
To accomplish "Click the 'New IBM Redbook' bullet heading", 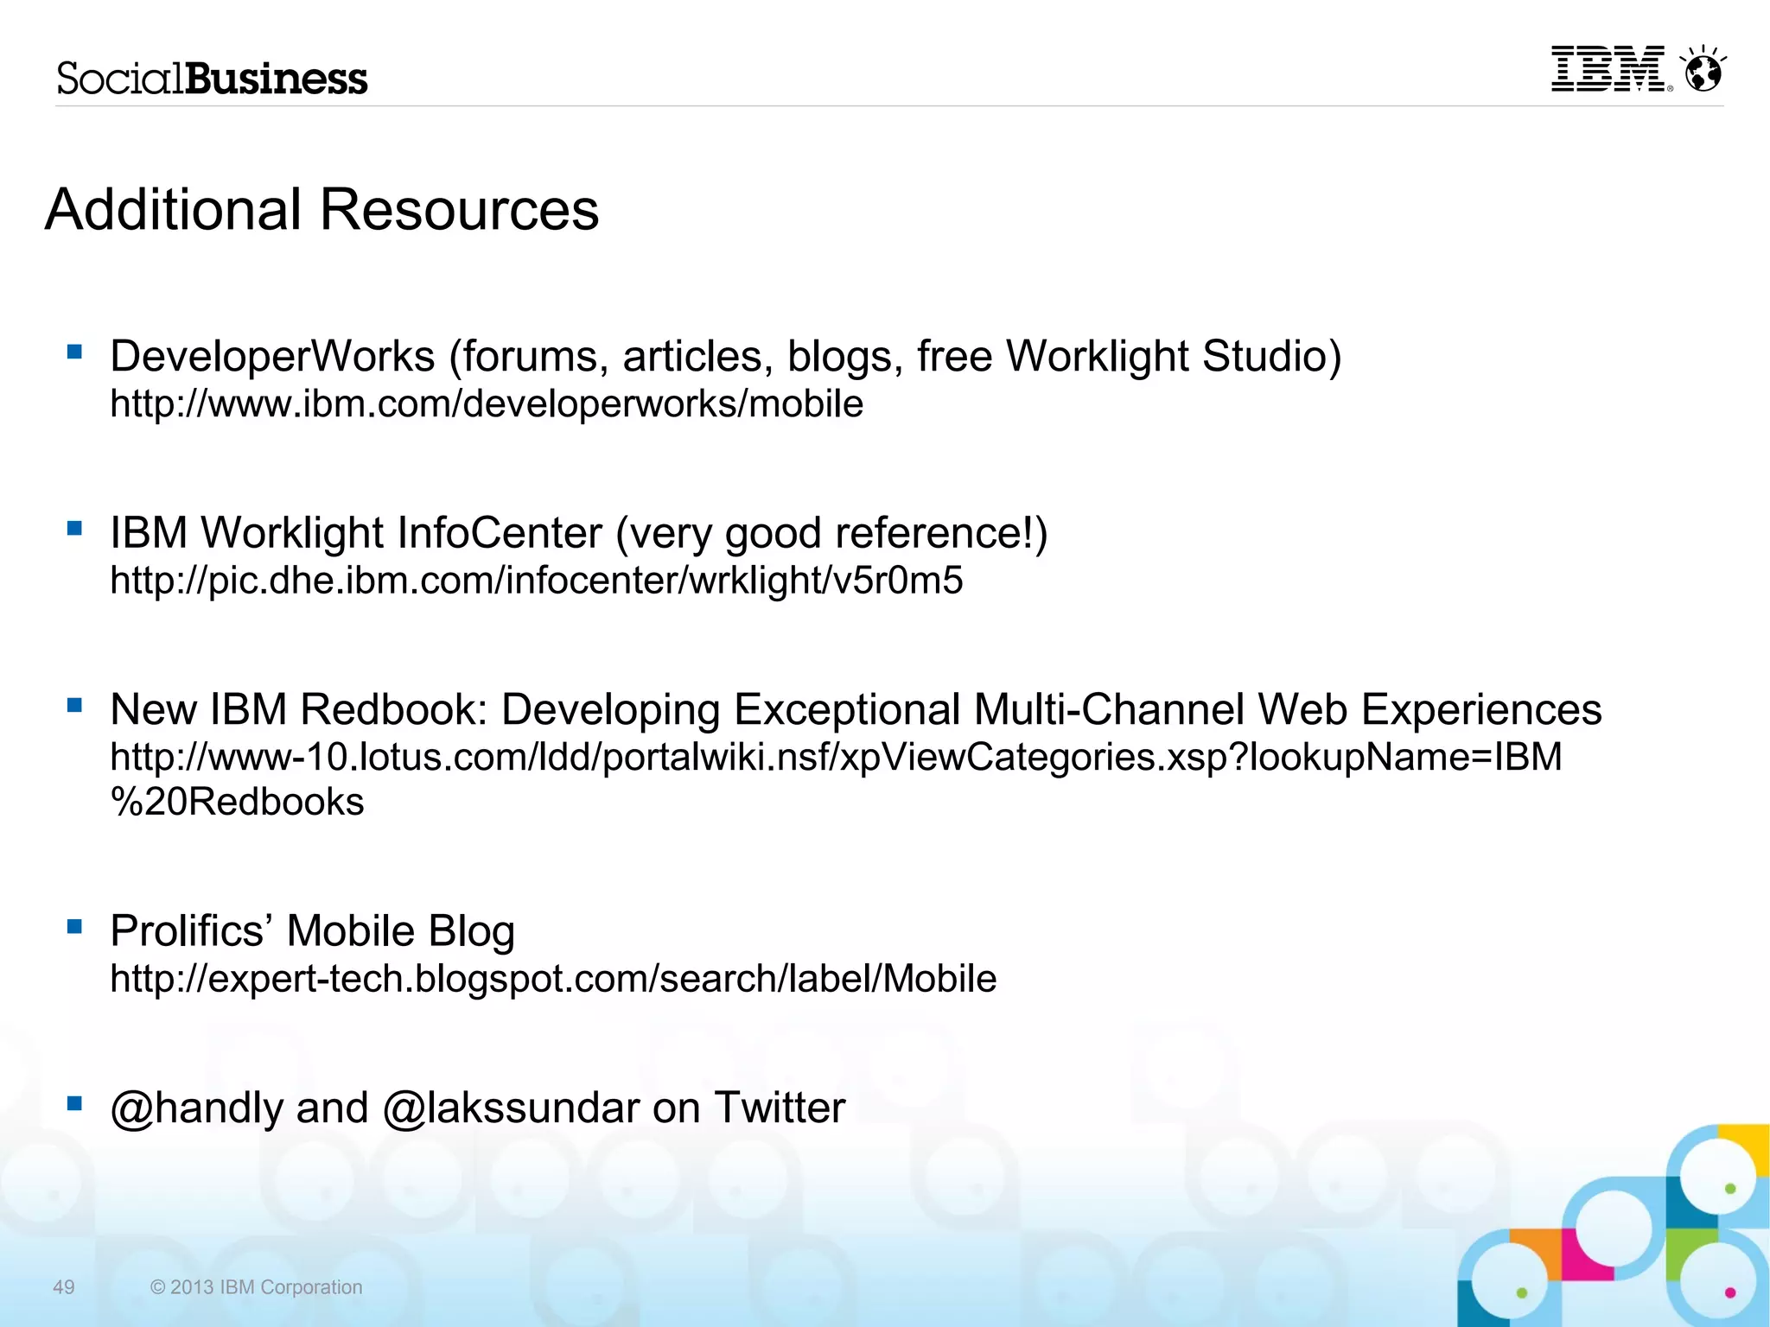I will click(856, 709).
